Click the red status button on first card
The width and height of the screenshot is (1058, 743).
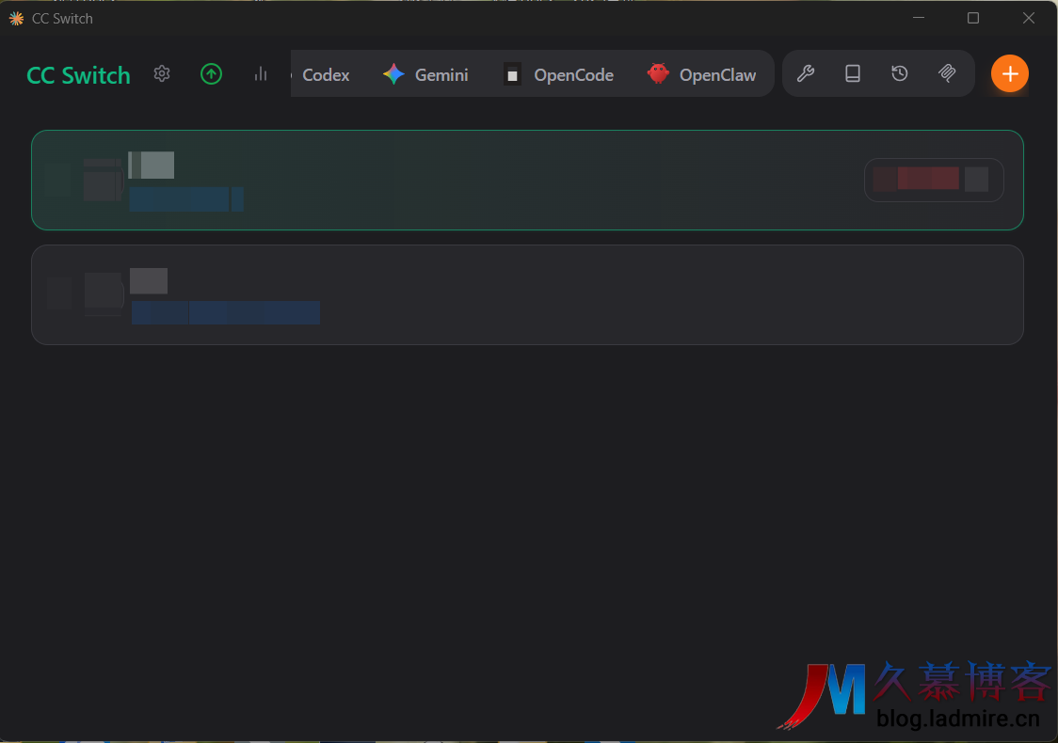tap(927, 179)
